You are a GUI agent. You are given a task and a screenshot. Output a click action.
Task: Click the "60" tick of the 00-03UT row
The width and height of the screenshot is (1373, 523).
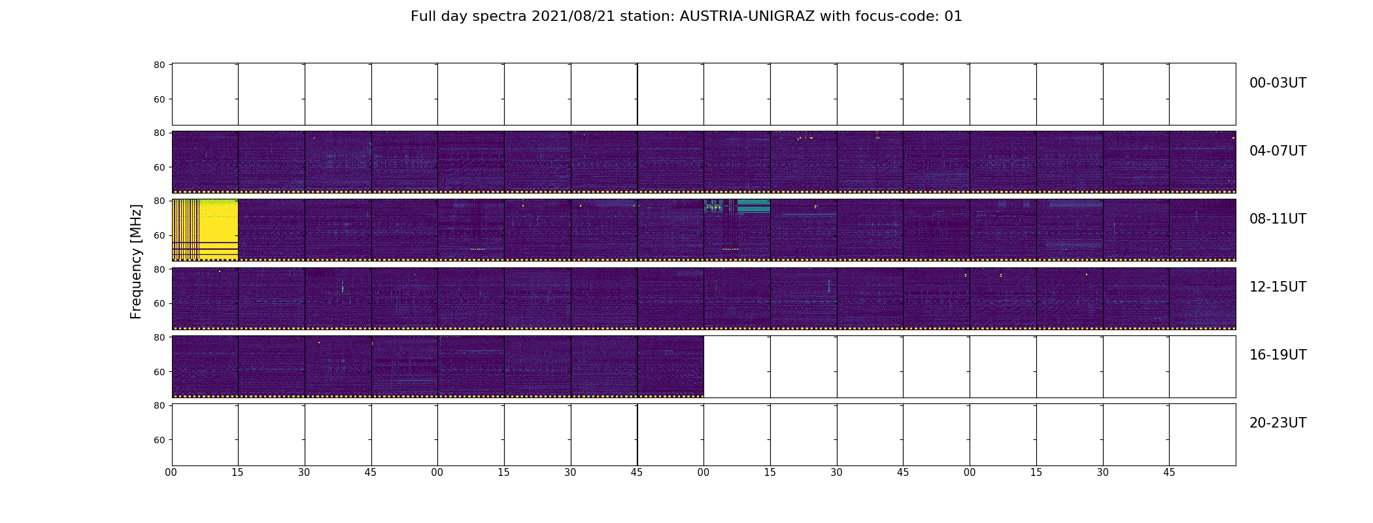click(x=159, y=99)
